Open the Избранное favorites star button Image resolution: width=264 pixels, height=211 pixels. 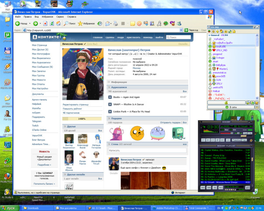(x=86, y=24)
